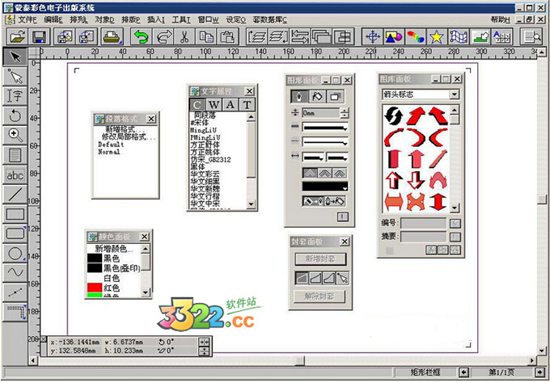Click the save floppy disk icon

[39, 36]
